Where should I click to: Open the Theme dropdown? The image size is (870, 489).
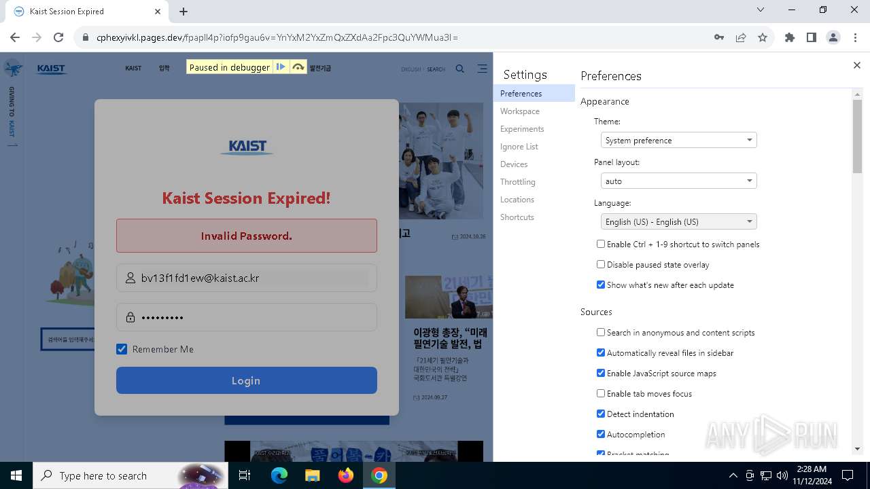678,140
